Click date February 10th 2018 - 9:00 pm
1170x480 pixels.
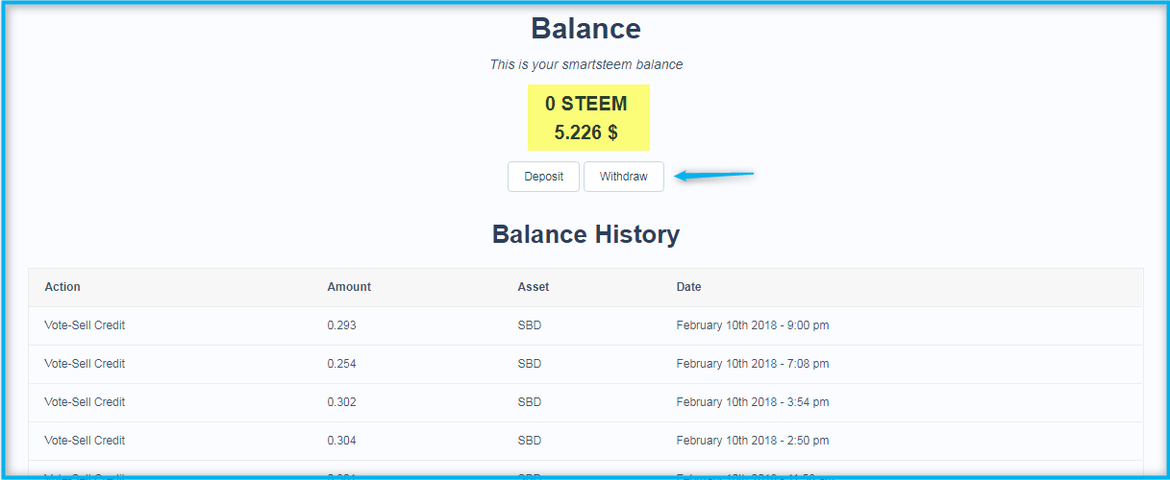(753, 325)
